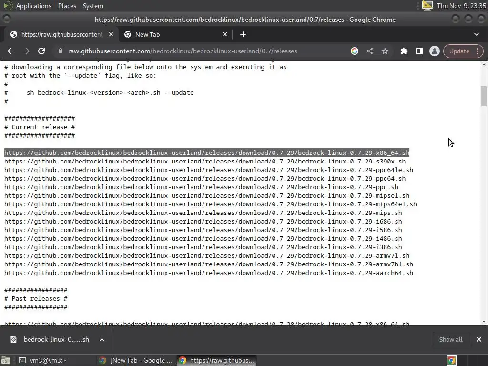Image resolution: width=488 pixels, height=366 pixels.
Task: Click the 0.7.29 i686.sh URL line
Action: (203, 221)
